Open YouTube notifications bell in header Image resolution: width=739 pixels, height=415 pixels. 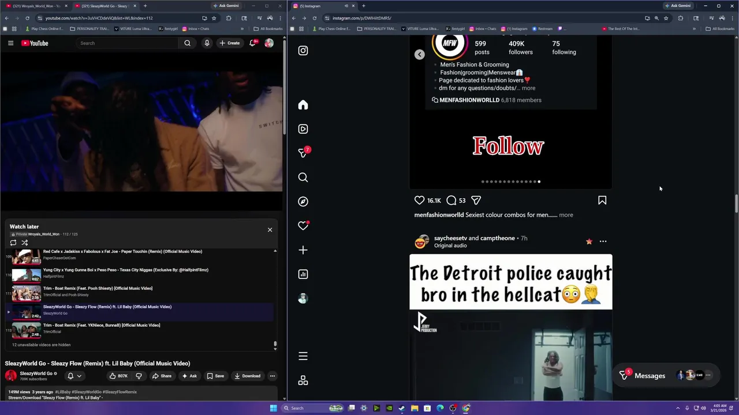click(x=253, y=43)
